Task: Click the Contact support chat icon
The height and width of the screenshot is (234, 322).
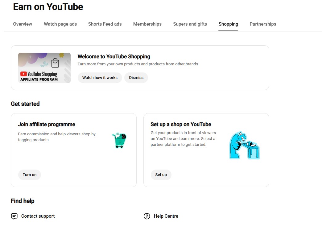Action: 14,216
